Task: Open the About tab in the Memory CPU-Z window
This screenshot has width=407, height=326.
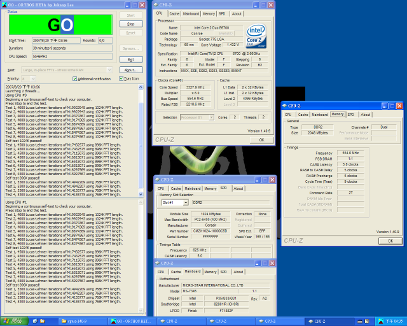Action: point(366,115)
